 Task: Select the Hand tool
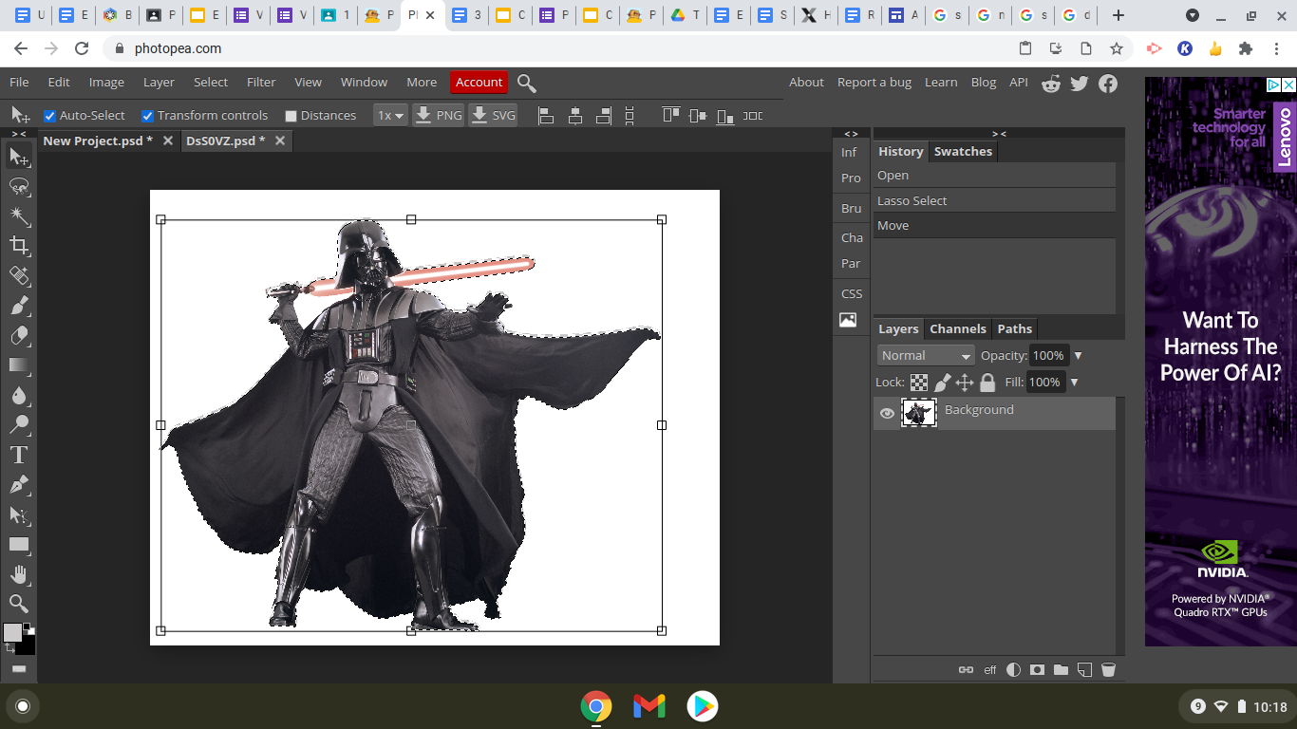click(x=19, y=574)
